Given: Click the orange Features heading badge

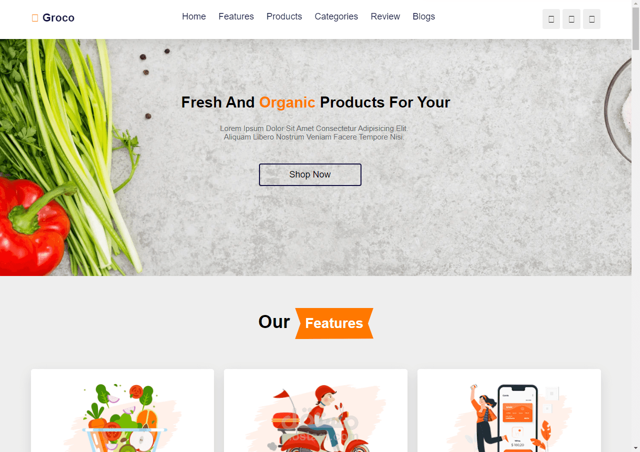Looking at the screenshot, I should coord(334,323).
